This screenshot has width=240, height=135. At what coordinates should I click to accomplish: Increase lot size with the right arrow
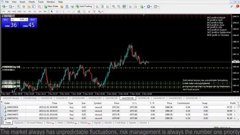coord(27,19)
